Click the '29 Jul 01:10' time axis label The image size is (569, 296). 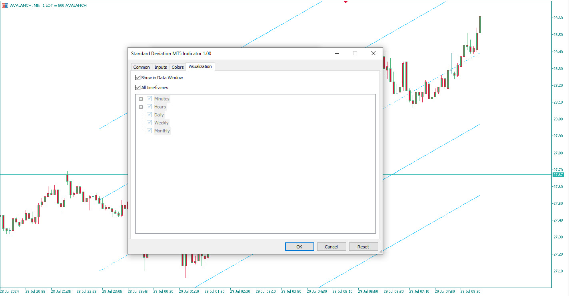coord(189,292)
